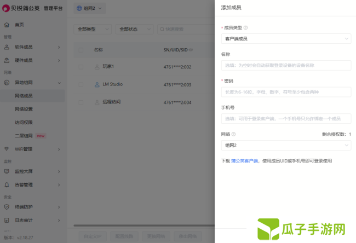
Task: Expand the WiFi管理 menu chevron
Action: [x=59, y=149]
